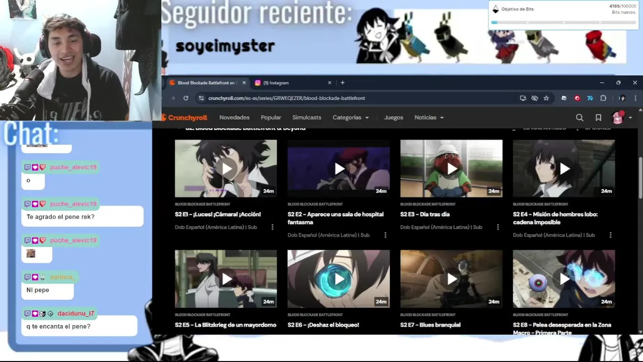Viewport: 643px width, 362px height.
Task: Restore down the Chrome window
Action: tap(618, 82)
